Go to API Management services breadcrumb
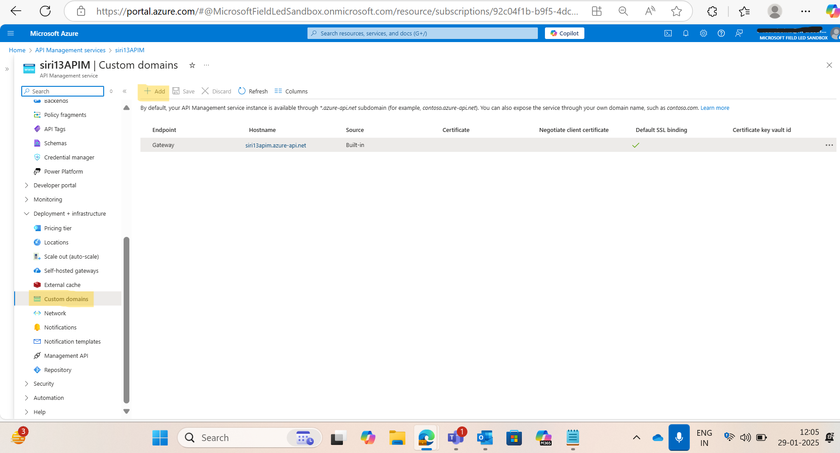The image size is (840, 453). 70,50
